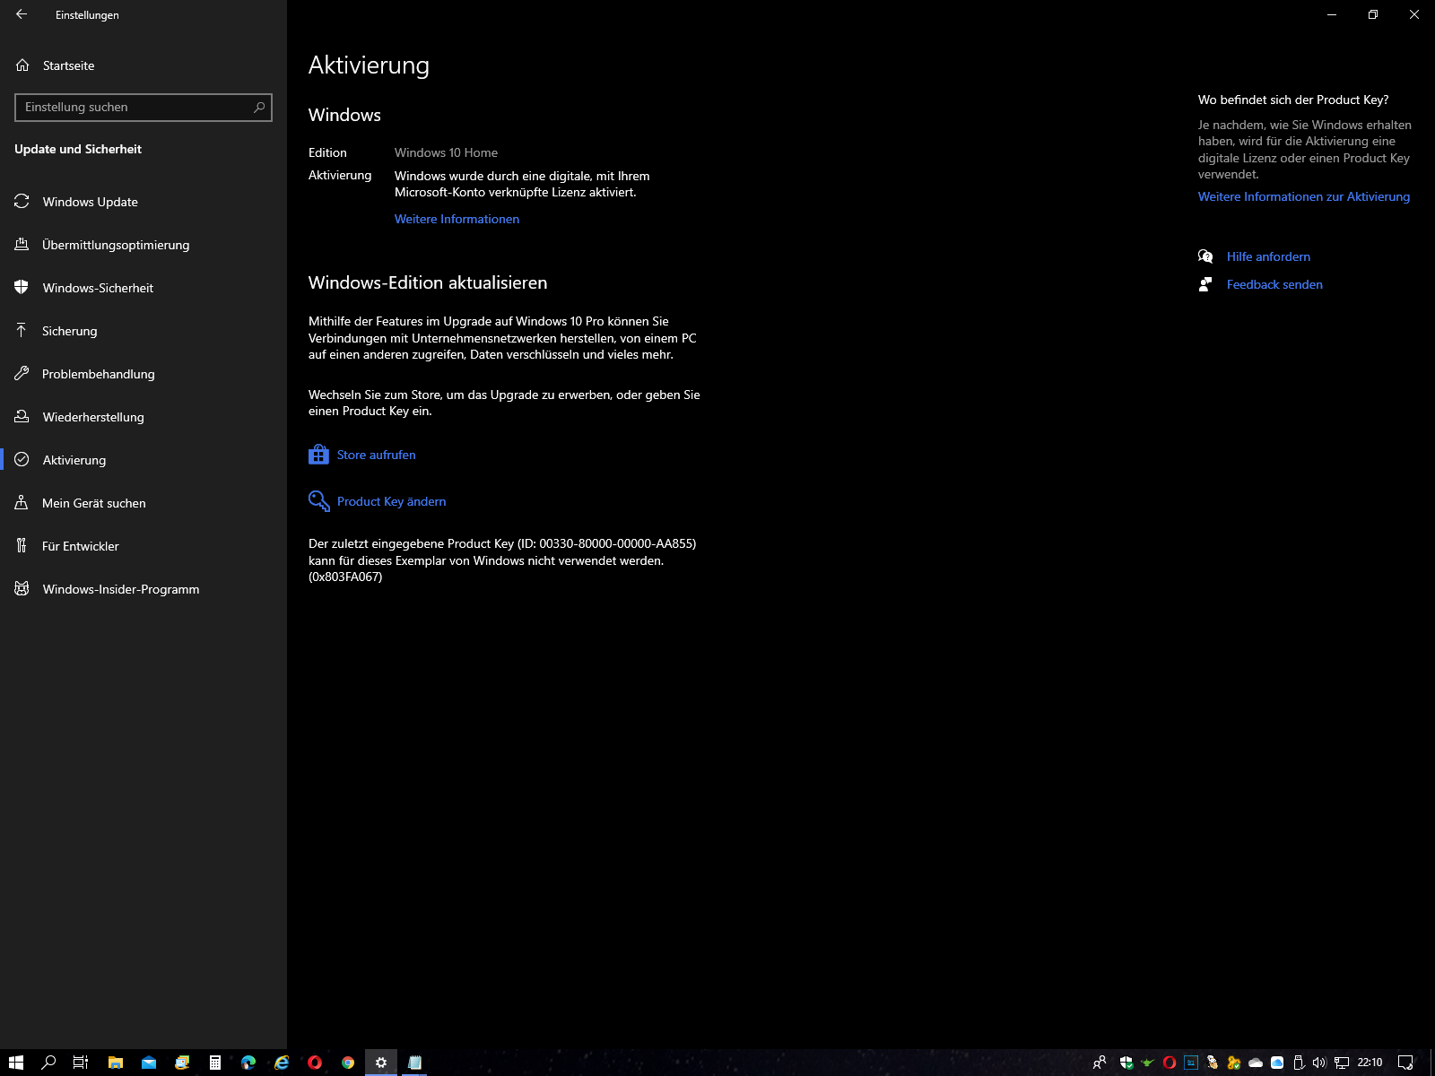Image resolution: width=1435 pixels, height=1076 pixels.
Task: Open Task View on the taskbar
Action: tap(81, 1063)
